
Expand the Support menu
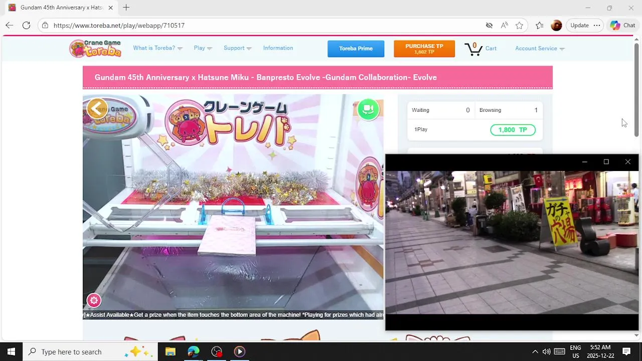click(x=237, y=48)
